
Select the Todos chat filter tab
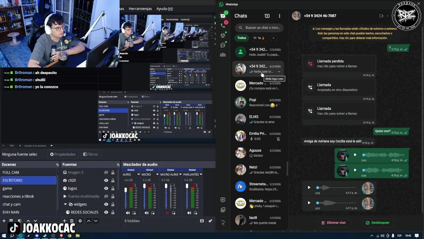pos(242,38)
